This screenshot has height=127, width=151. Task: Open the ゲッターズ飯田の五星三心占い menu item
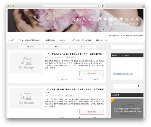[x=30, y=40]
